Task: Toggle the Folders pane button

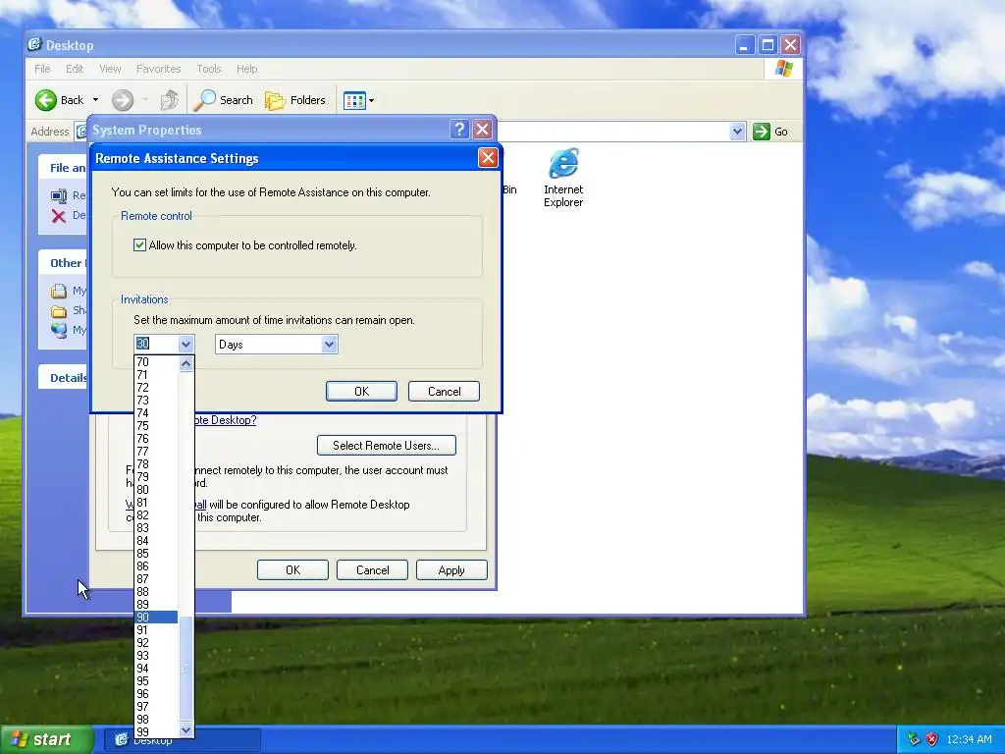Action: point(295,100)
